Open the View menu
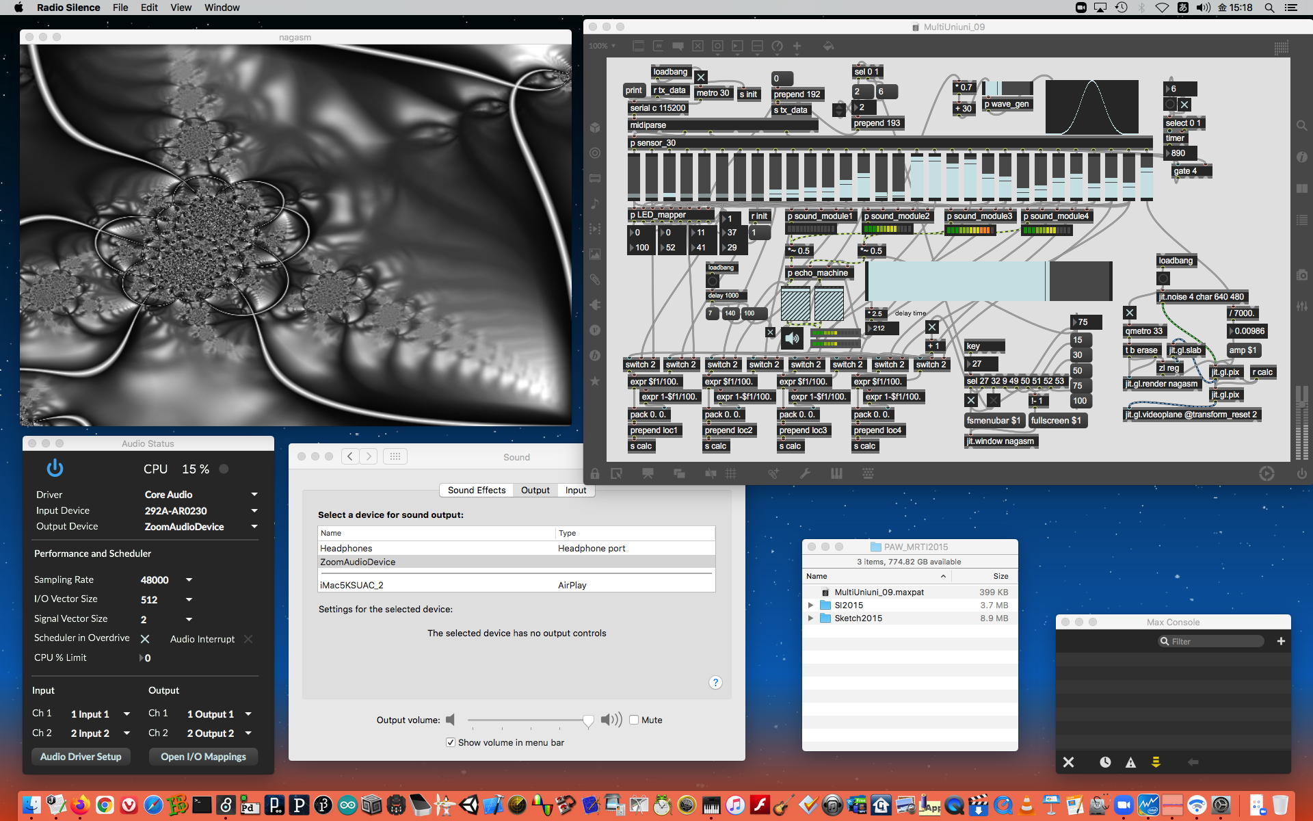 coord(181,8)
